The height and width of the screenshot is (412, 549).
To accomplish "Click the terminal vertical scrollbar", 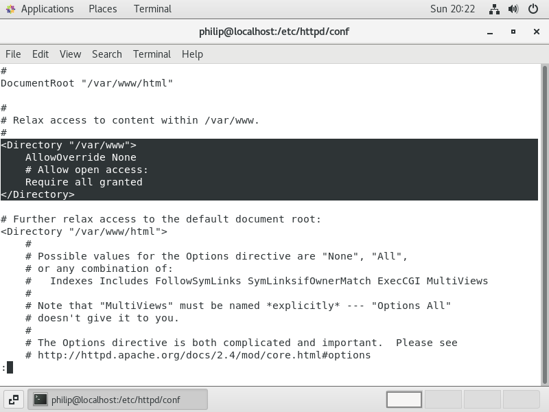I will 544,225.
